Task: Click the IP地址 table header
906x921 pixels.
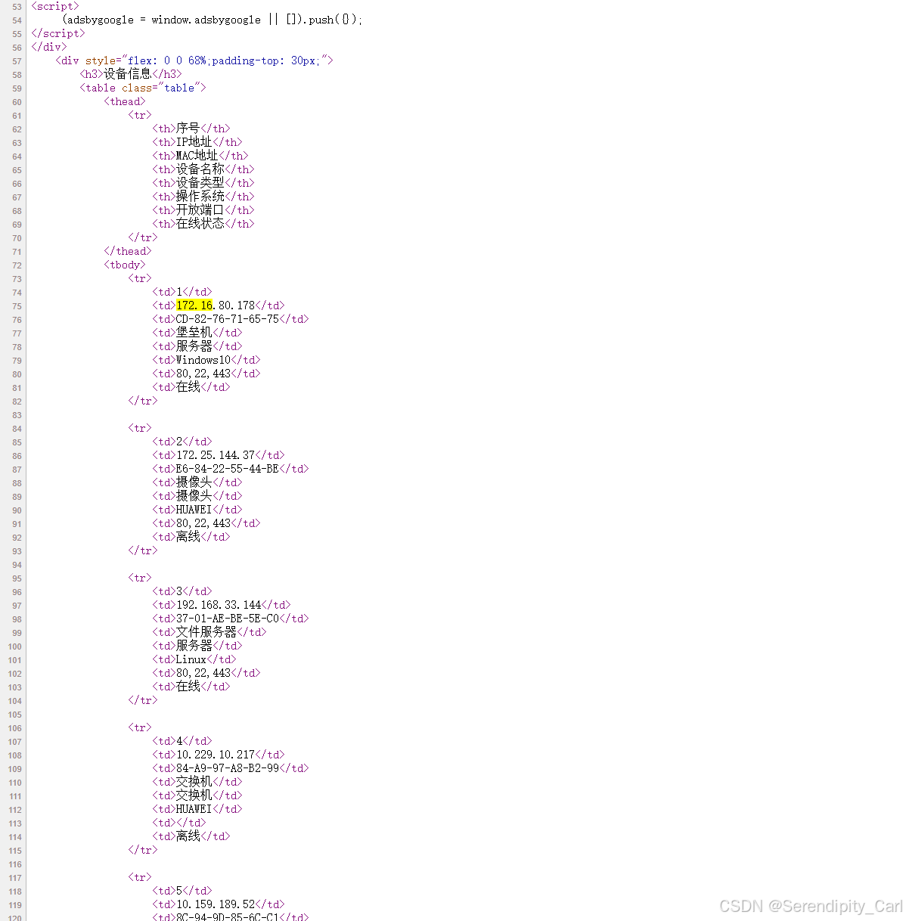Action: (x=194, y=142)
